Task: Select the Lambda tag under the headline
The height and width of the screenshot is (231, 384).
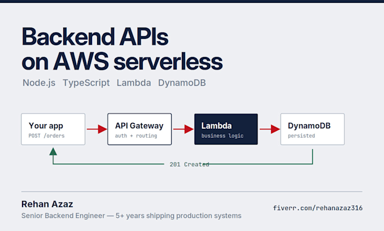Action: point(134,83)
